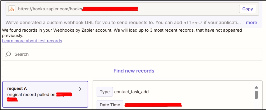Click the 'We found records' message

pyautogui.click(x=122, y=33)
